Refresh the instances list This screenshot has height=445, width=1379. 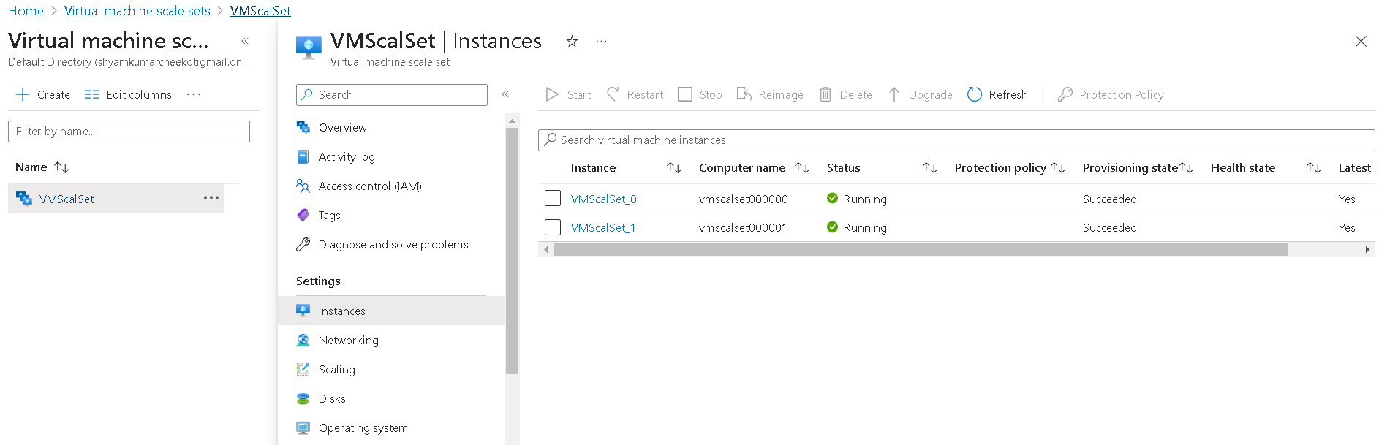pyautogui.click(x=997, y=94)
